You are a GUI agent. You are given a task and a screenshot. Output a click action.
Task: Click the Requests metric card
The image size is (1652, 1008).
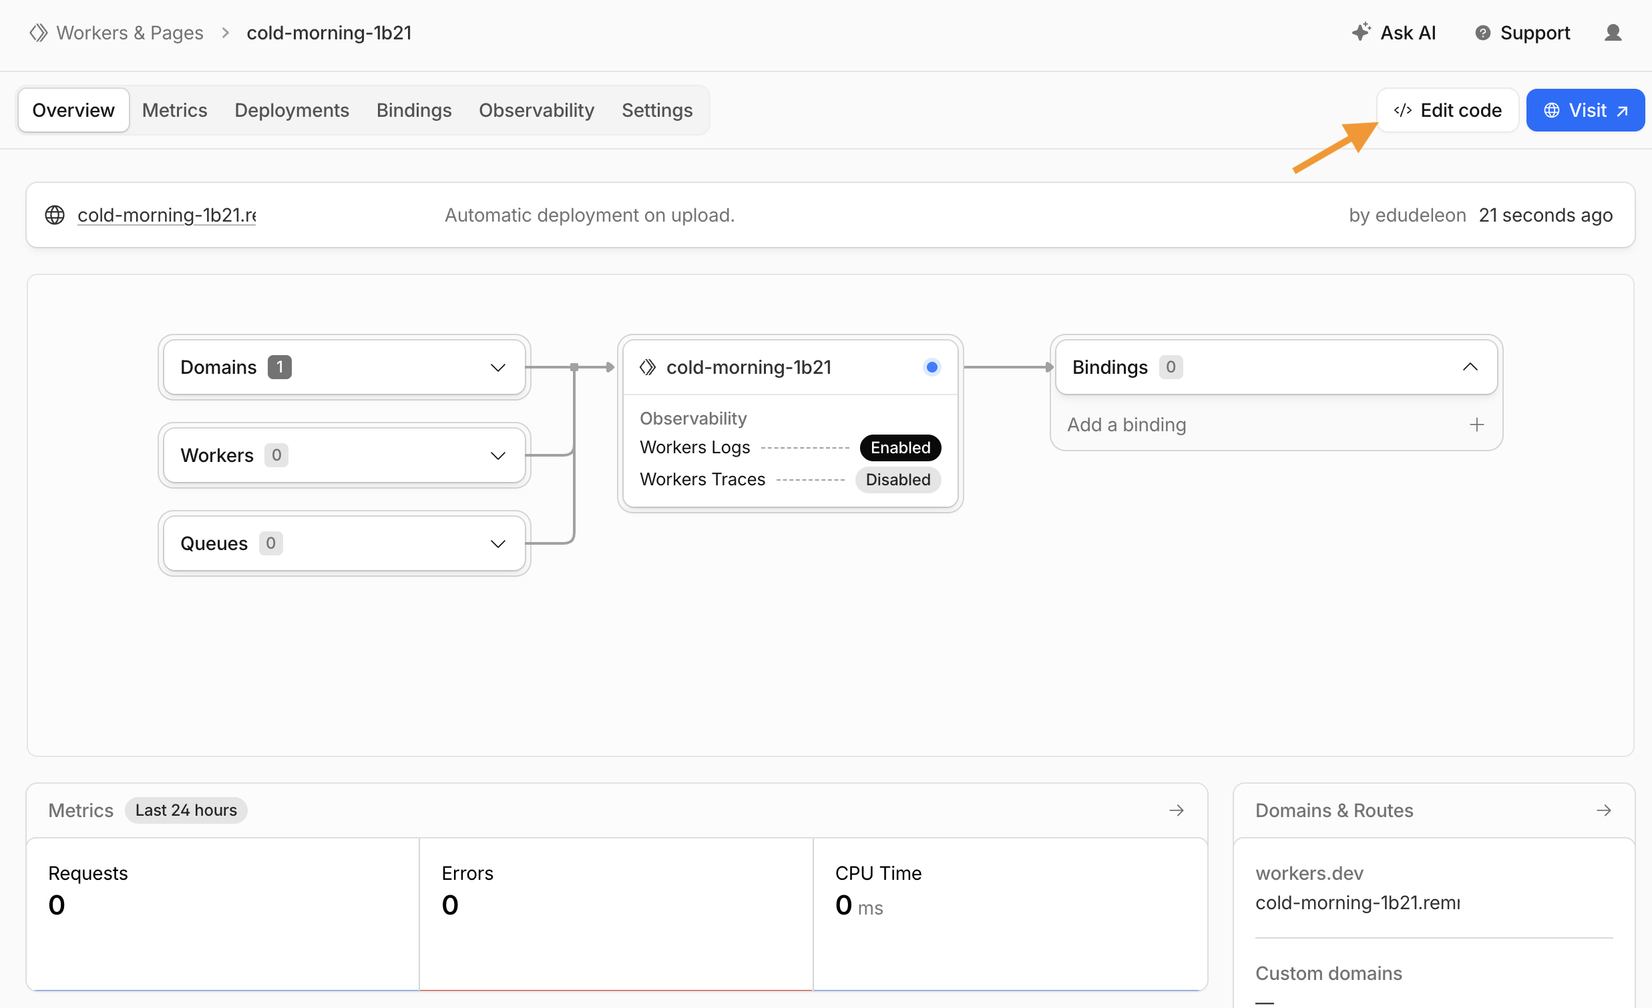(222, 913)
